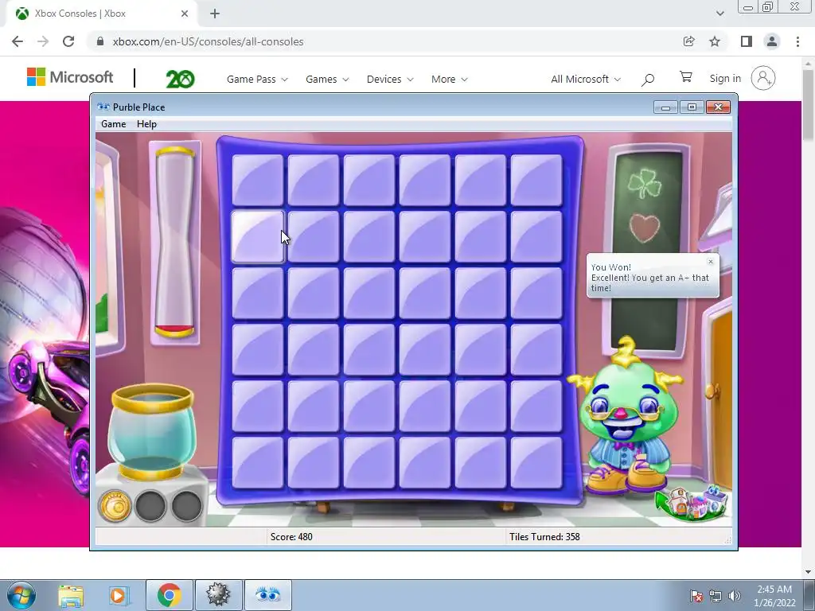Open the Chrome profile icon

pos(772,41)
